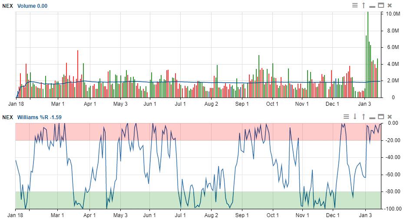
Task: Click the tallest green volume bar near Jan 3
Action: tap(368, 52)
